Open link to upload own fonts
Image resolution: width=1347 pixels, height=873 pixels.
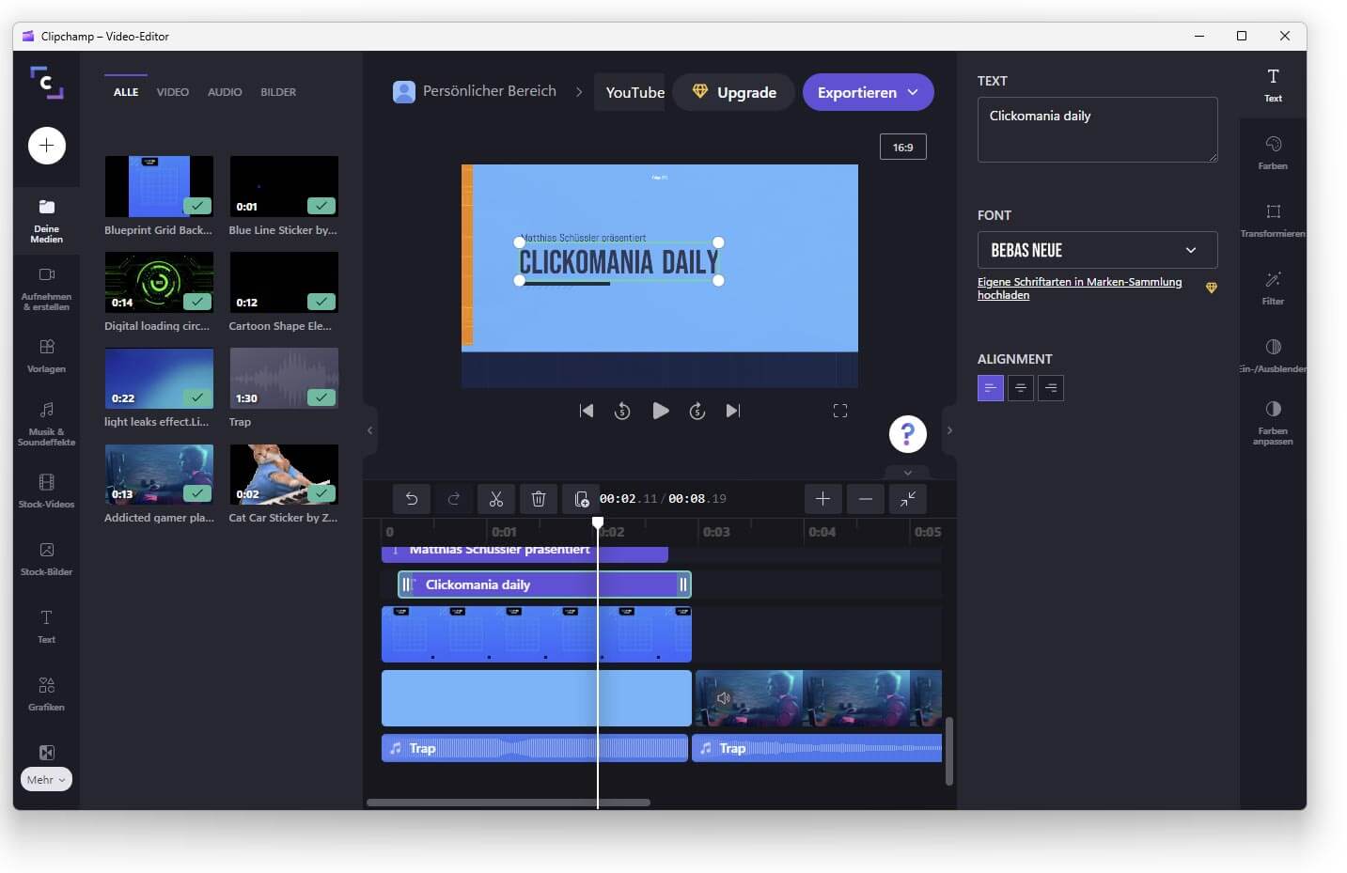tap(1079, 288)
